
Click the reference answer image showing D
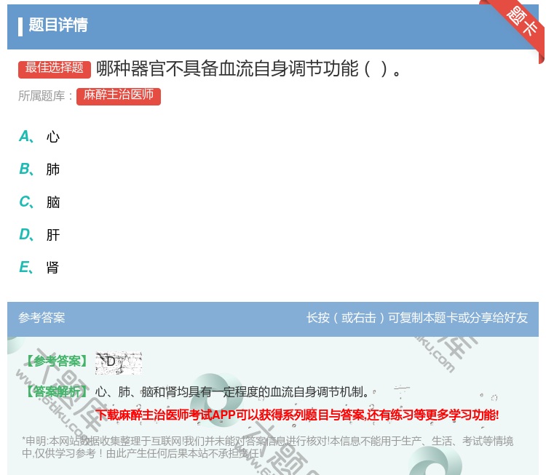[x=119, y=363]
